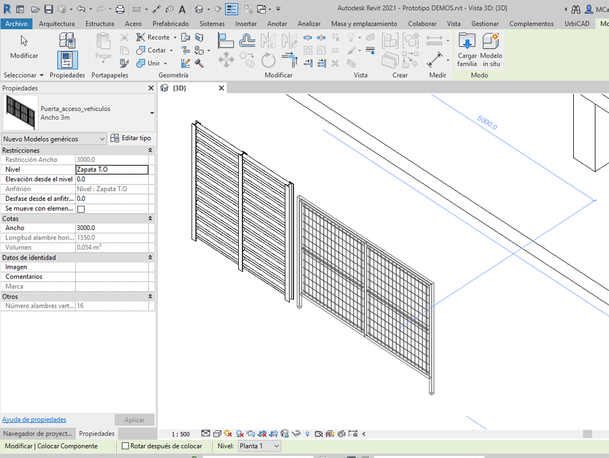Click the Ancho 3000.0 value field

[x=112, y=228]
